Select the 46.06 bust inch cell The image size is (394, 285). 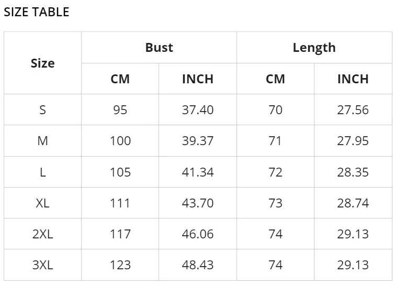198,234
